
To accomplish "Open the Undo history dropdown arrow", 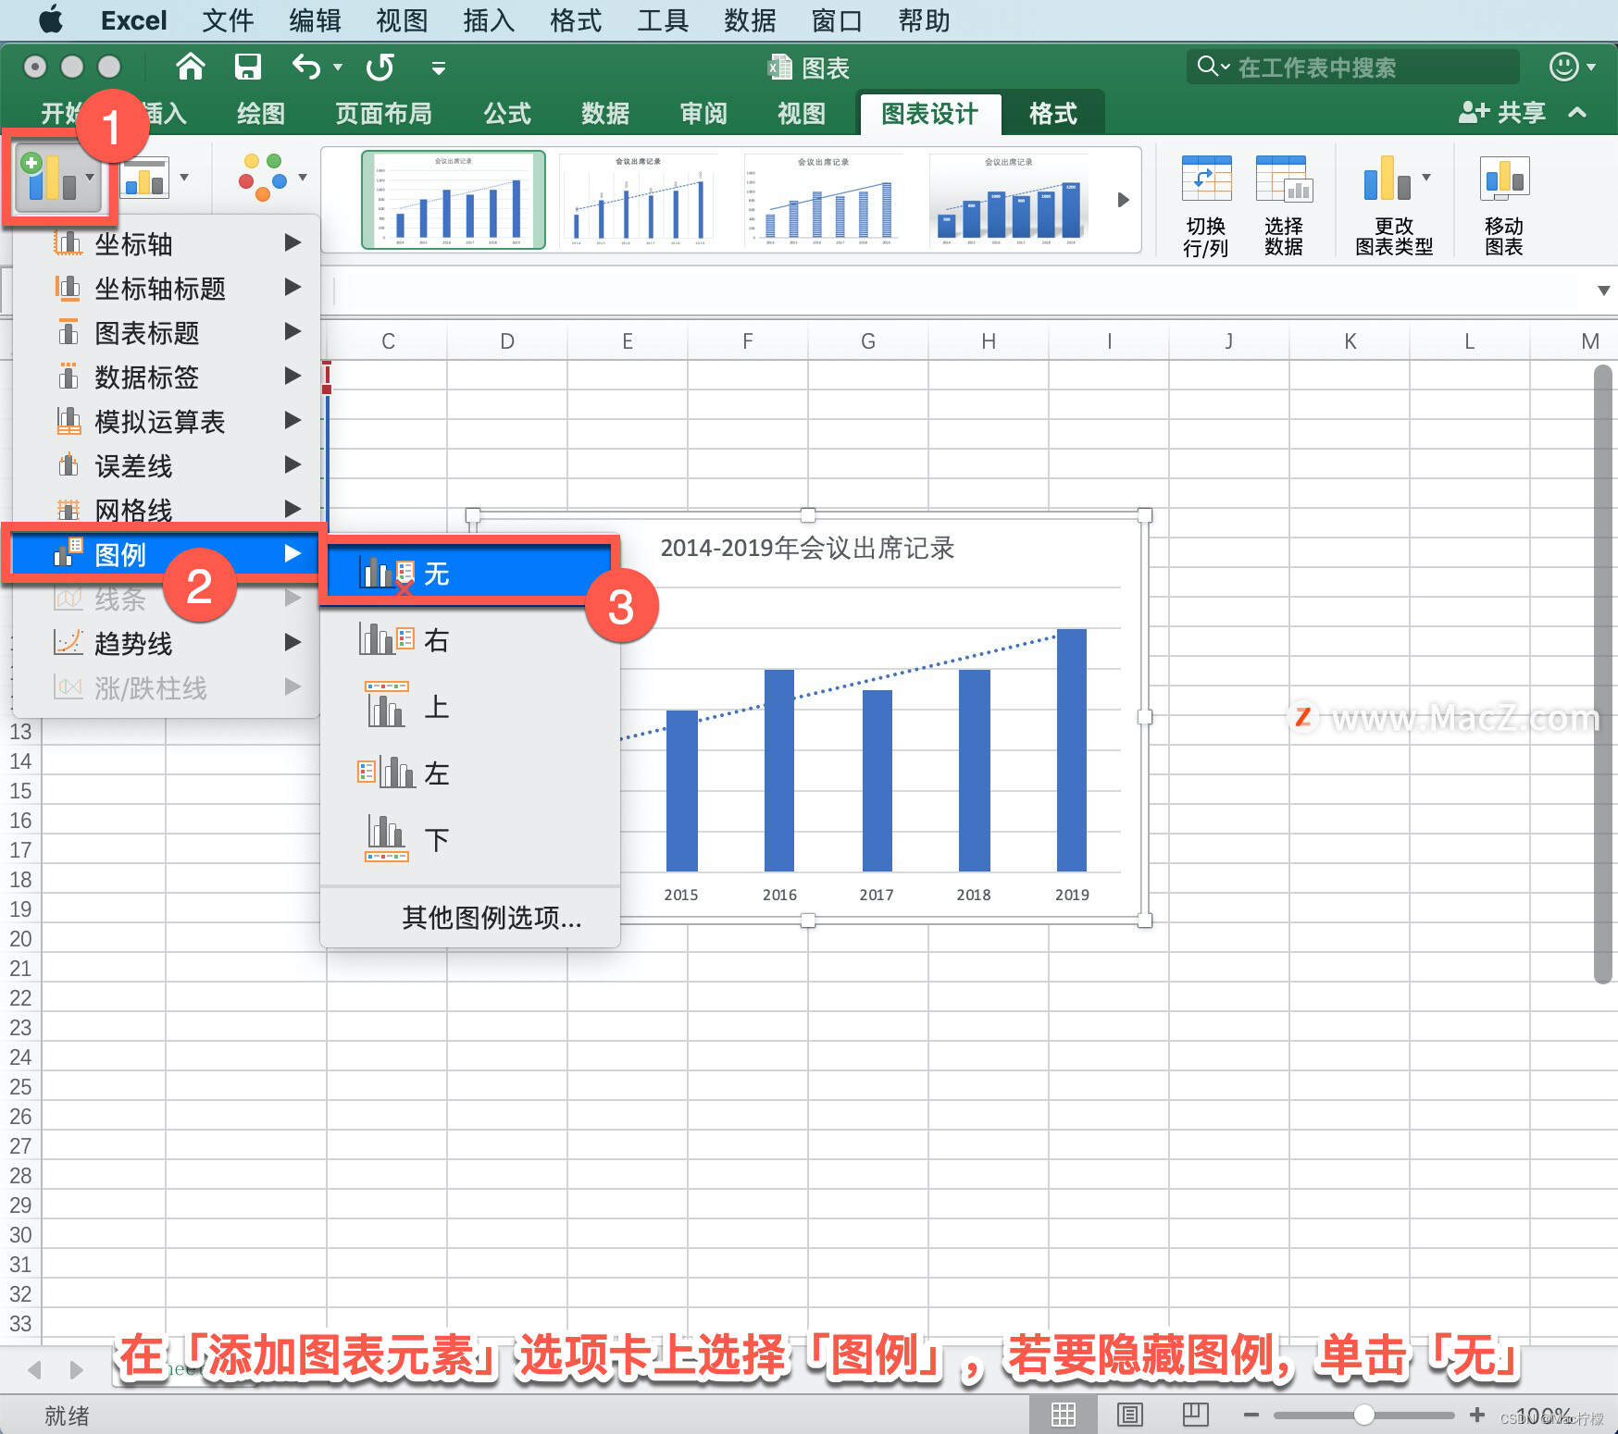I will pyautogui.click(x=338, y=68).
